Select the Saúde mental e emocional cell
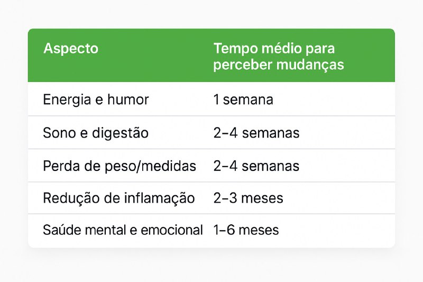 123,230
